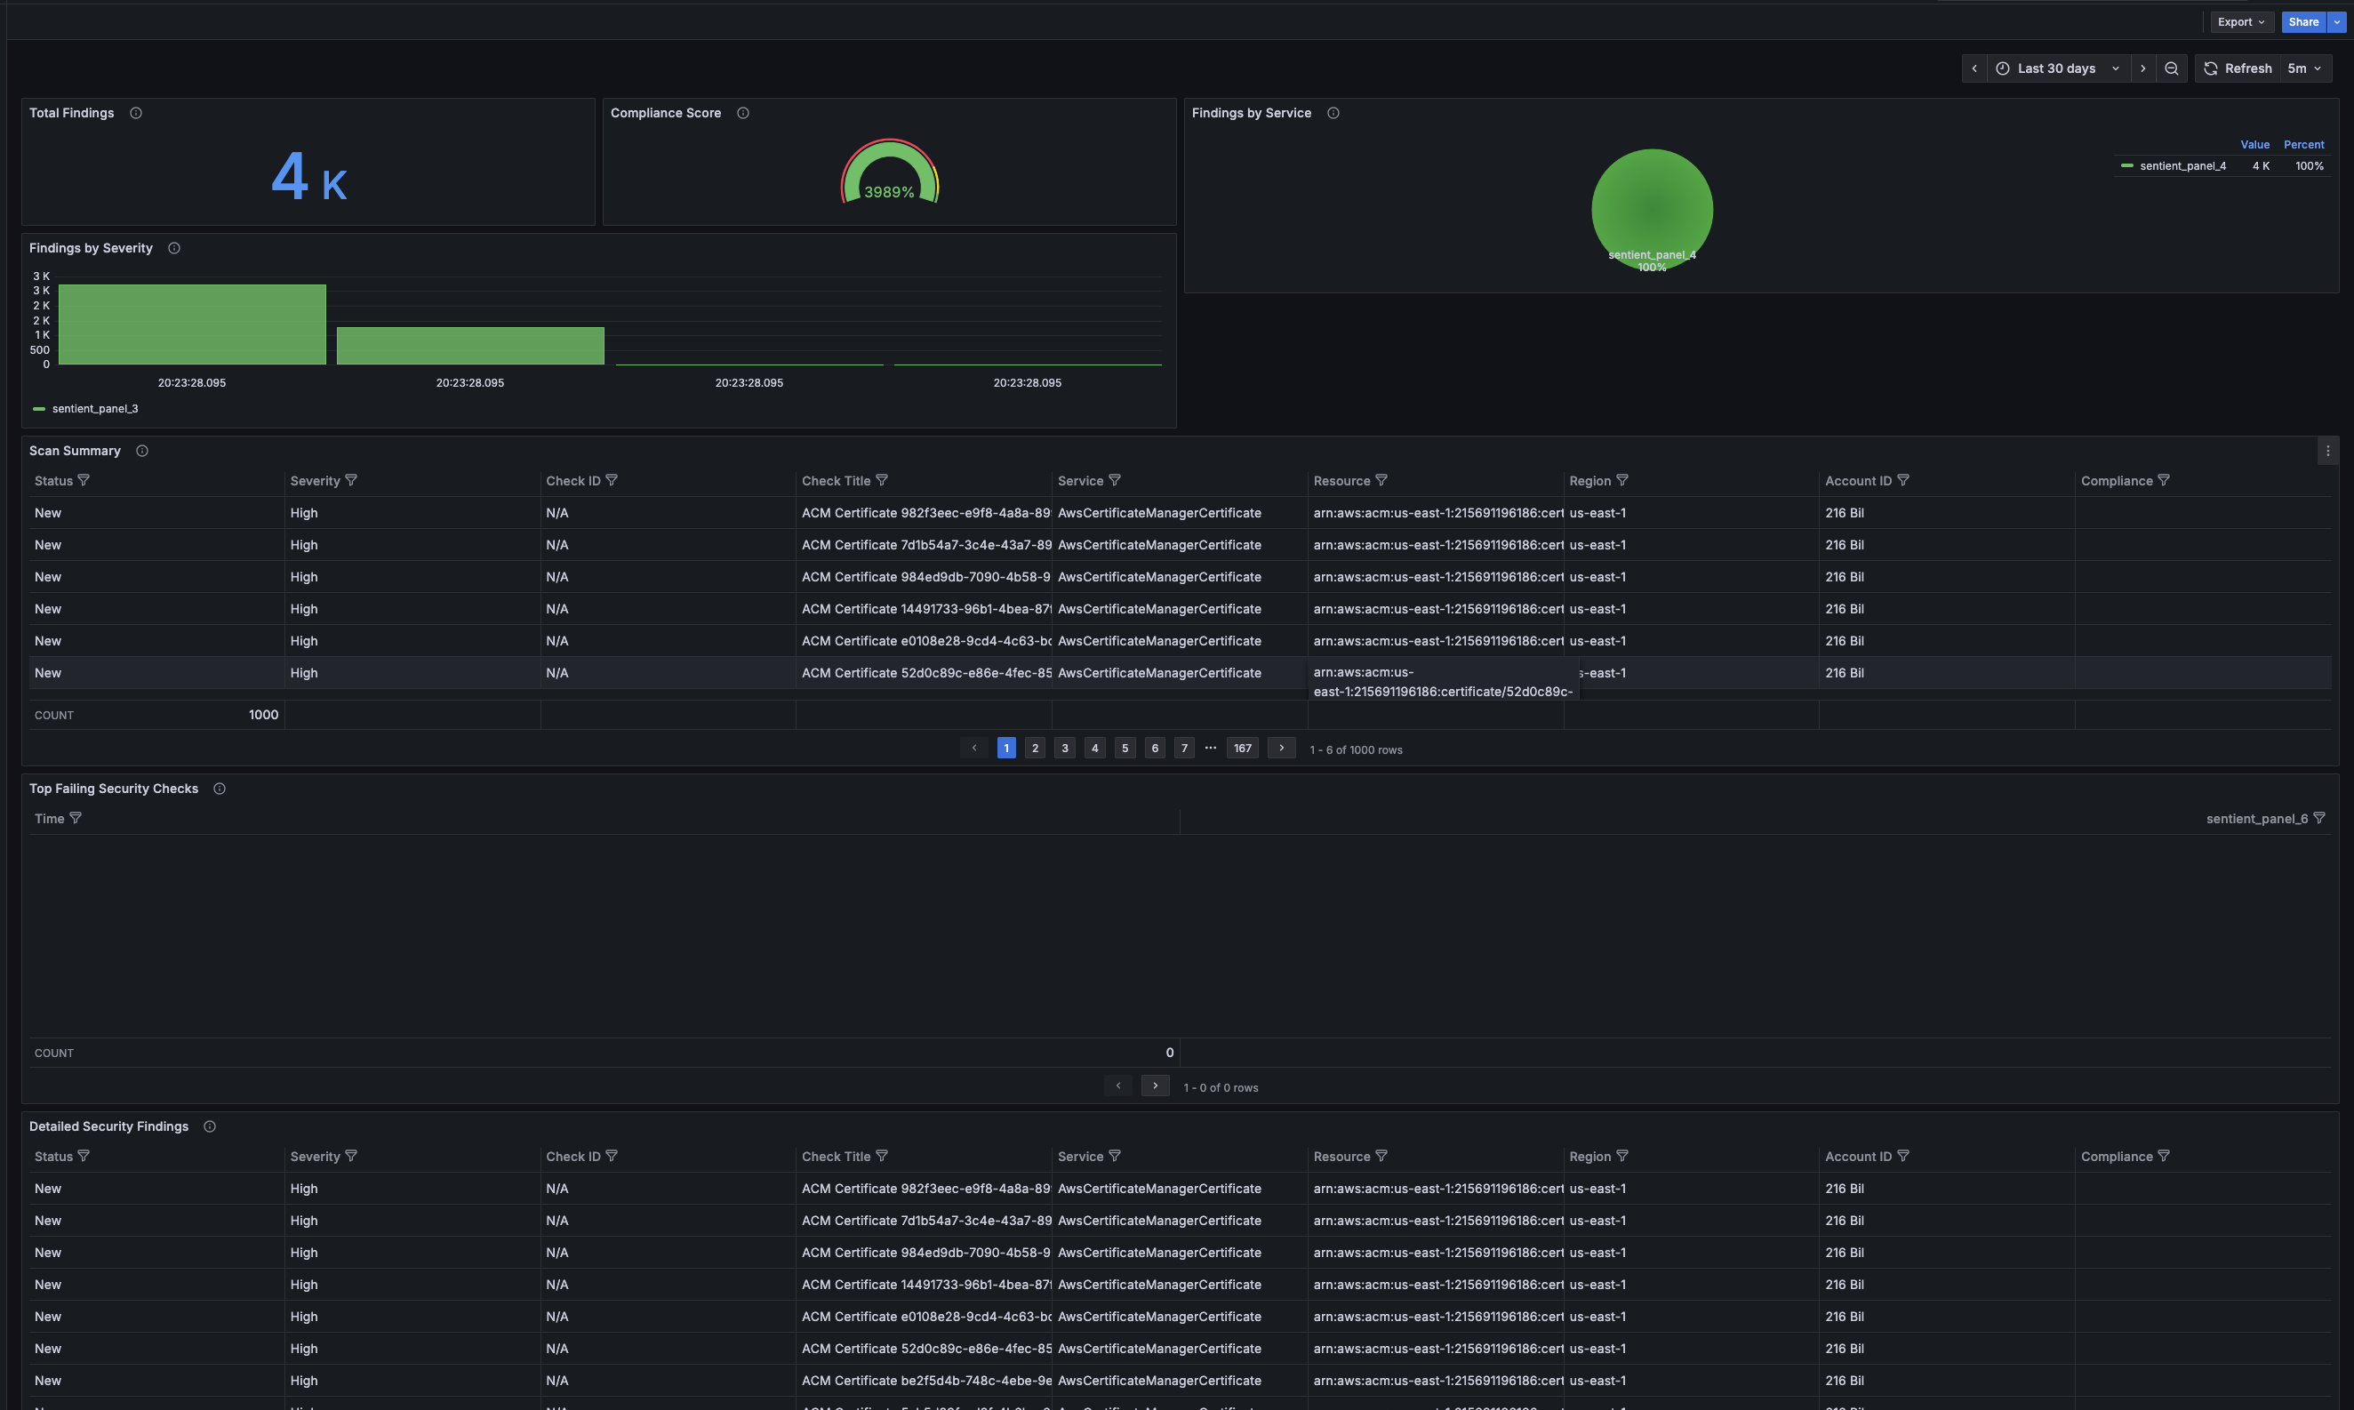The height and width of the screenshot is (1410, 2354).
Task: Go to previous page of Top Failing Checks
Action: (x=1118, y=1085)
